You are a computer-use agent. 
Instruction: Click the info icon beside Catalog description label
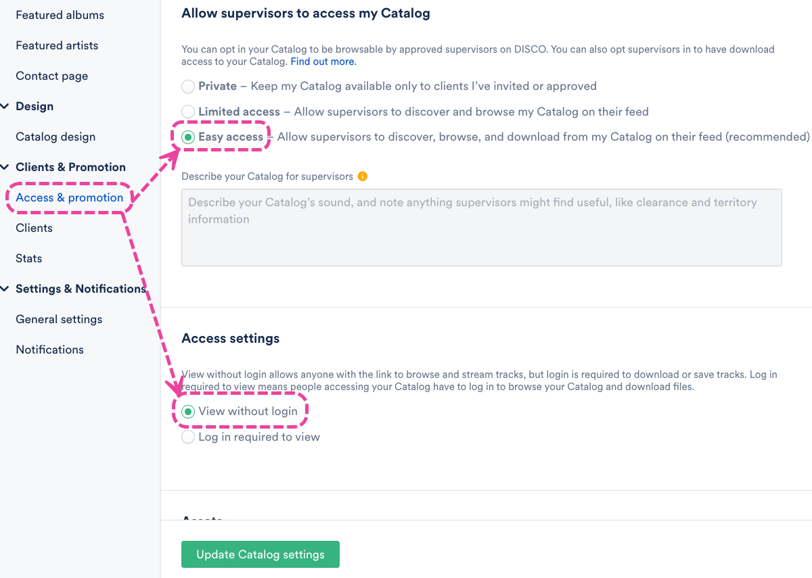click(363, 176)
